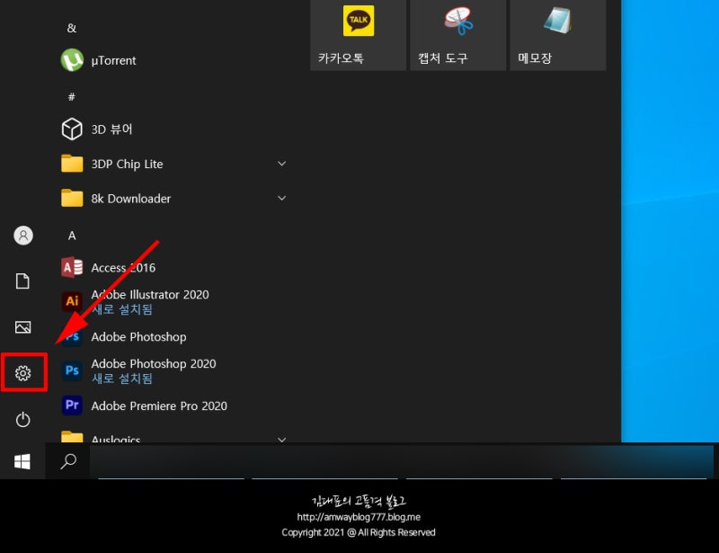Click the taskbar search magnifier icon

[68, 460]
